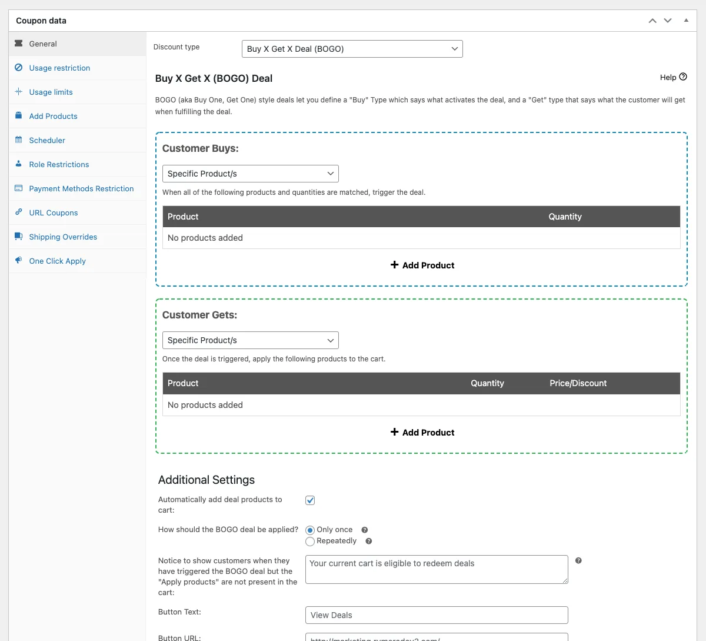Screen dimensions: 706x641
Task: Move the Coupon data panel down
Action: pos(668,21)
